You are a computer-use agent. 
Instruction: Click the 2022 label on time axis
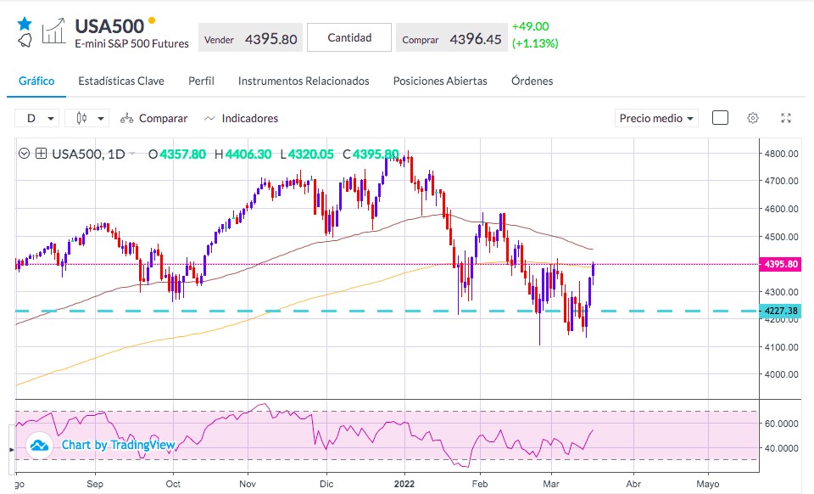[x=404, y=484]
